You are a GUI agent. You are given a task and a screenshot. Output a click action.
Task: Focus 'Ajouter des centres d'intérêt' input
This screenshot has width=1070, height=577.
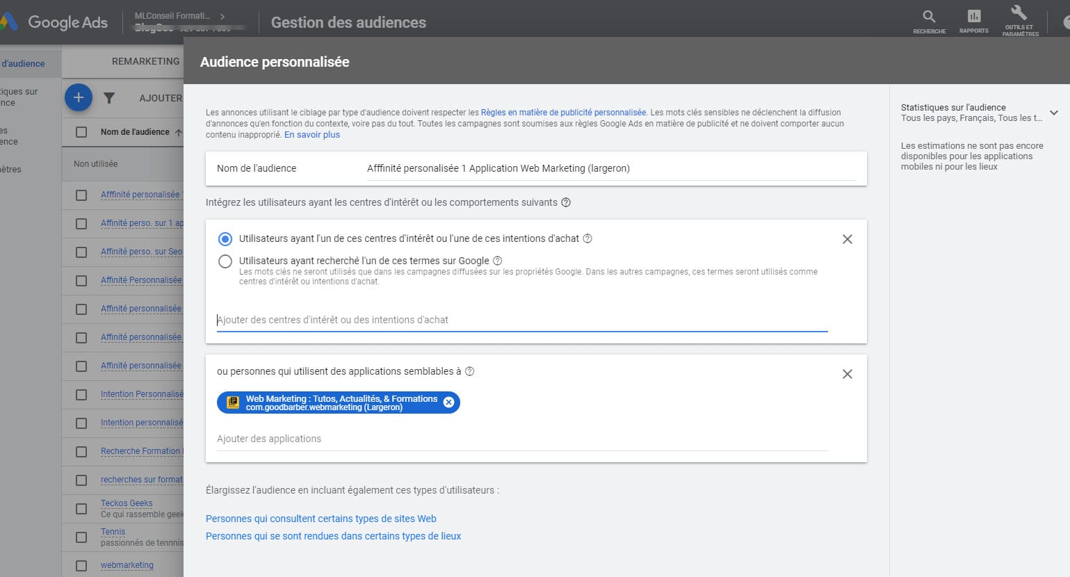pos(522,320)
